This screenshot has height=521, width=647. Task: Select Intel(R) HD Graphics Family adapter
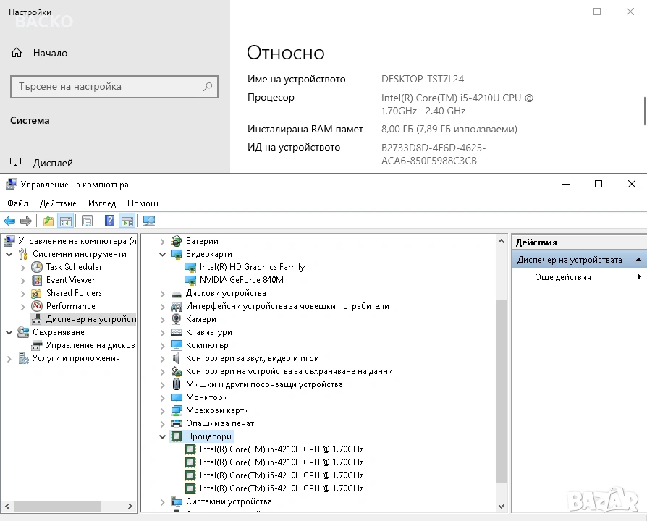tap(252, 267)
